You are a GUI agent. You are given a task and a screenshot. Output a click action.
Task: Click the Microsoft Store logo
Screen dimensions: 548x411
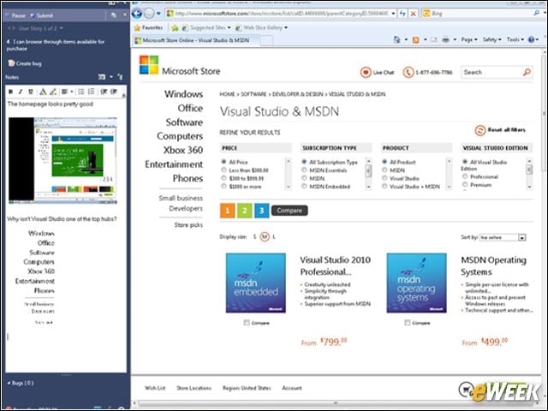click(149, 65)
